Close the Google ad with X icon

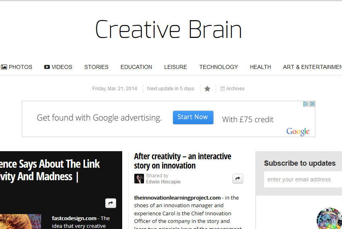pos(312,104)
